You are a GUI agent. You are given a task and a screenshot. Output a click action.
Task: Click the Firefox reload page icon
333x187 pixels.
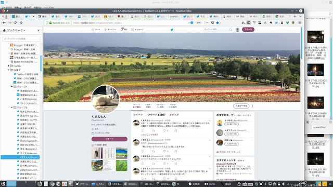(x=15, y=23)
